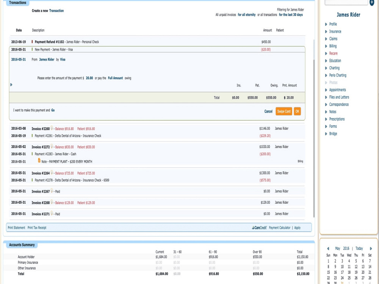Select May 15 in the calendar
The height and width of the screenshot is (284, 379).
pyautogui.click(x=328, y=272)
